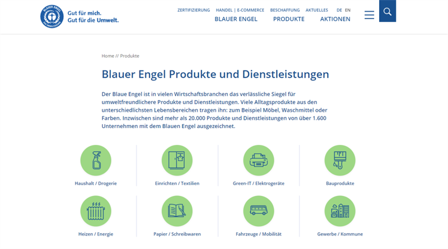Select the Papier / Schreibwaren notebook icon
The width and height of the screenshot is (448, 249).
(x=177, y=211)
